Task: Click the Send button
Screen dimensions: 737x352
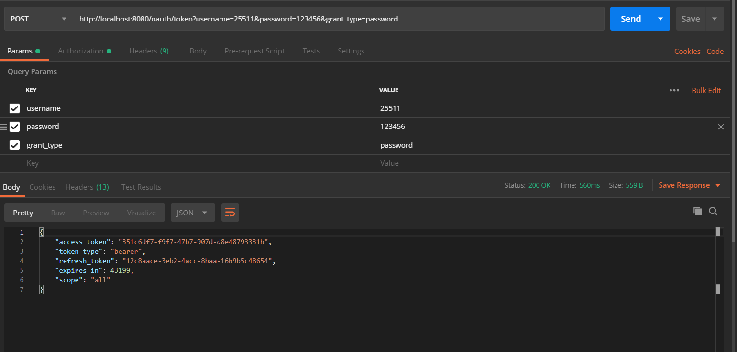Action: tap(631, 19)
